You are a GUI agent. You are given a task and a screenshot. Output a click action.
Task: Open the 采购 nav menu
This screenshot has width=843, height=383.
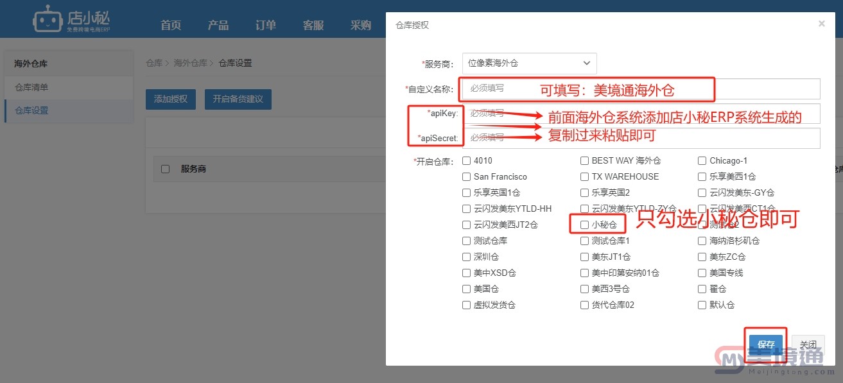(361, 25)
